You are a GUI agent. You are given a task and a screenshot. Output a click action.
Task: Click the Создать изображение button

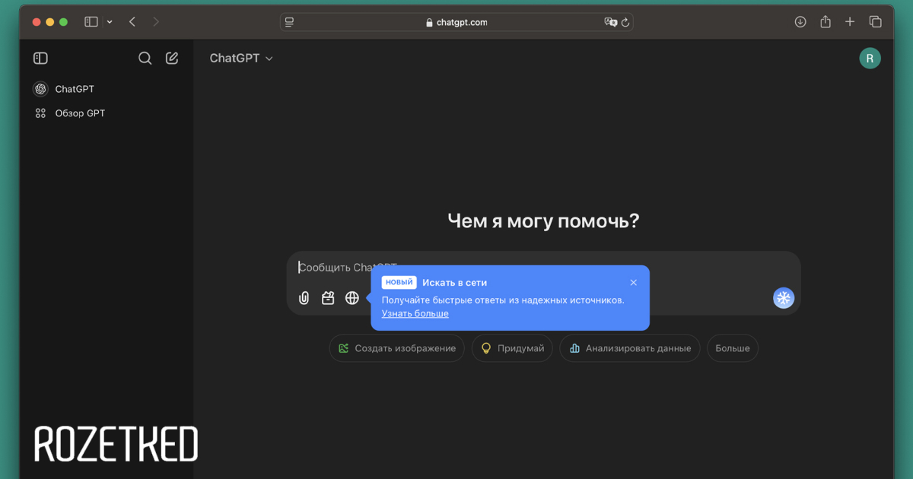(396, 348)
